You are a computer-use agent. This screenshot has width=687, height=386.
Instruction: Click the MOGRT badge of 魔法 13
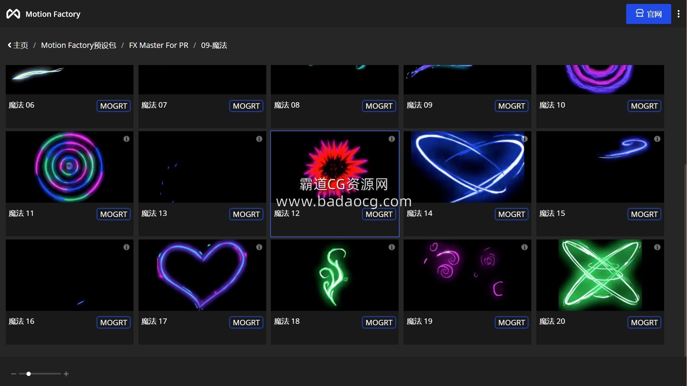(x=246, y=214)
